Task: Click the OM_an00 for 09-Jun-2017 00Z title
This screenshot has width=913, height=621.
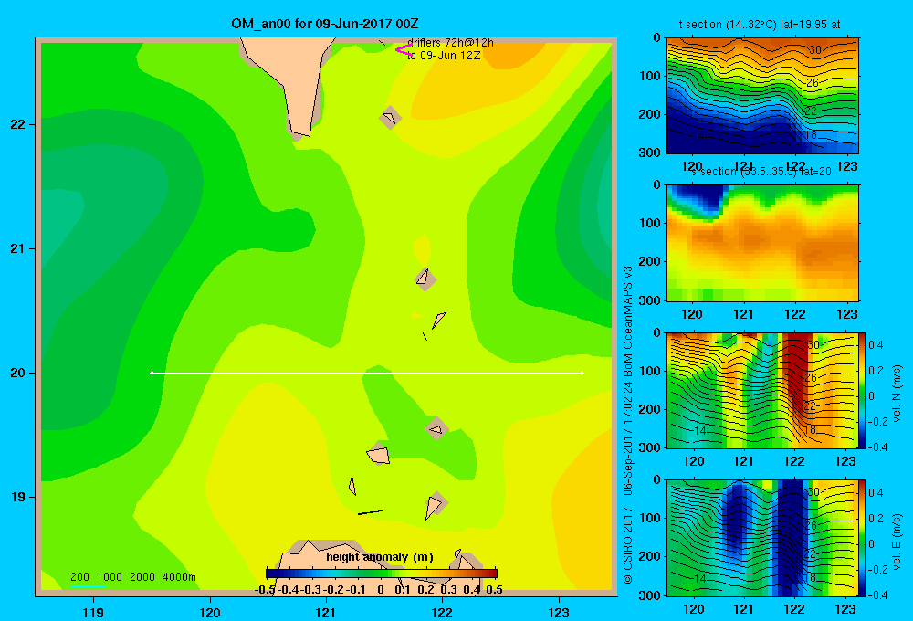Action: point(325,24)
